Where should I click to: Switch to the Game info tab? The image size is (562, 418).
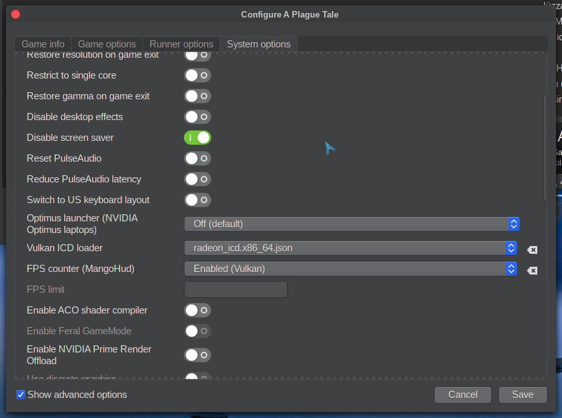[x=43, y=44]
